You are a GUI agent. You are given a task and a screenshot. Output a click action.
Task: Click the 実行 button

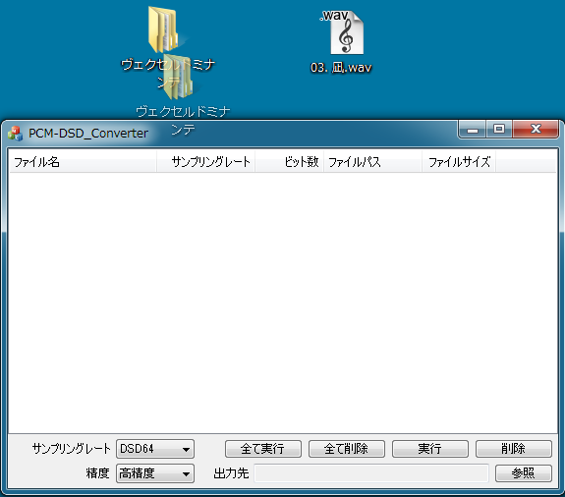pos(430,449)
